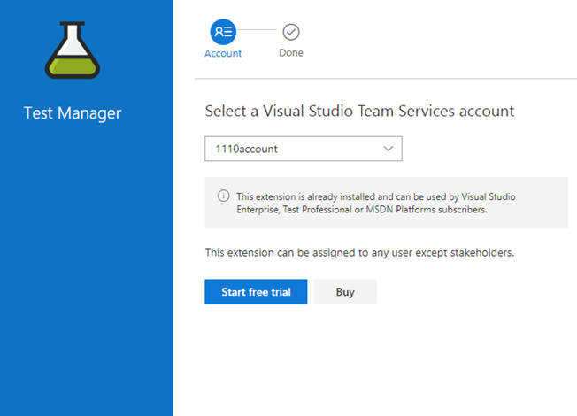Viewport: 577px width, 416px height.
Task: Click the Start free trial button
Action: [x=256, y=292]
